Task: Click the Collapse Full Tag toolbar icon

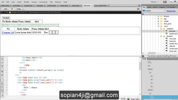Action: [x=2, y=66]
